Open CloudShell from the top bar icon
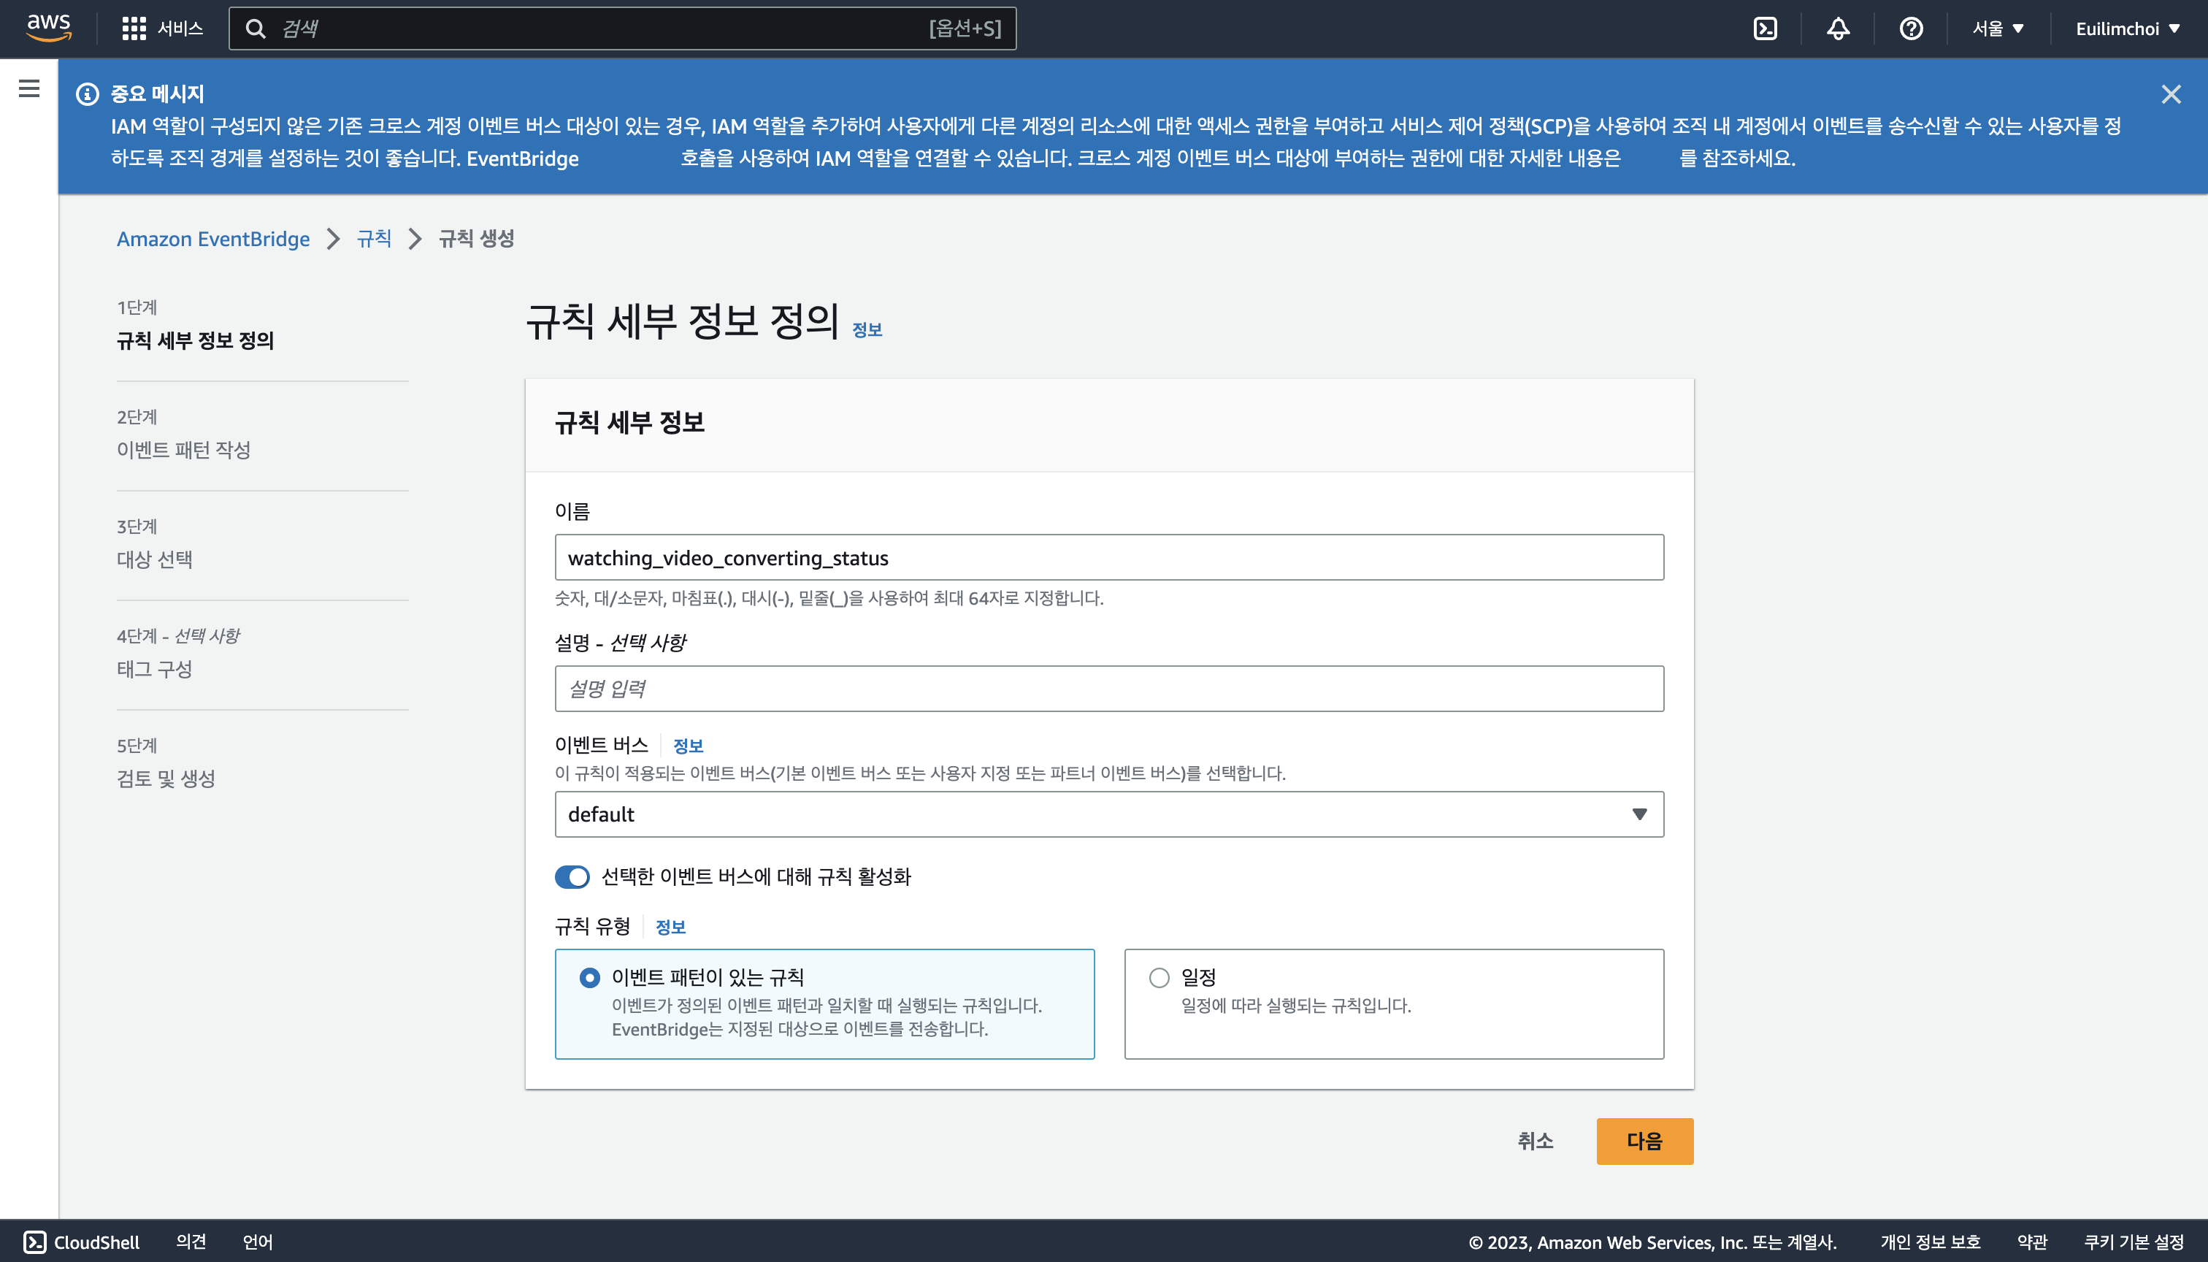Image resolution: width=2208 pixels, height=1262 pixels. click(1766, 28)
